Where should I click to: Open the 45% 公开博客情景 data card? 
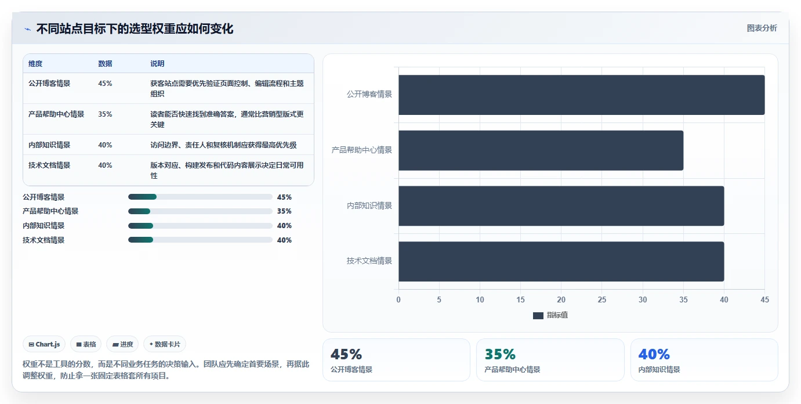pyautogui.click(x=396, y=360)
